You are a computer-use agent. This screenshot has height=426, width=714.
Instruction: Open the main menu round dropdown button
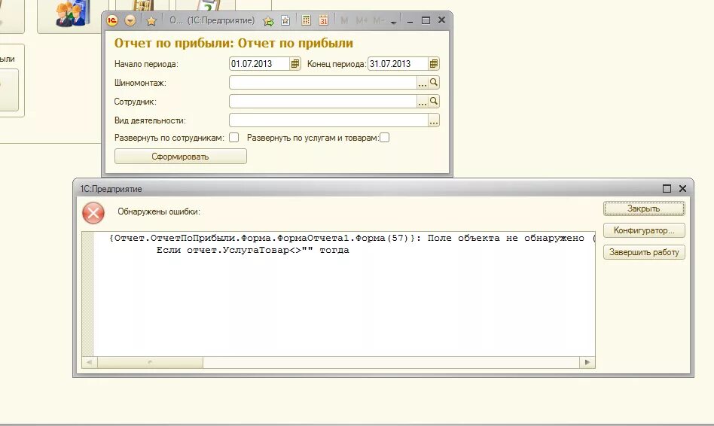click(x=130, y=20)
